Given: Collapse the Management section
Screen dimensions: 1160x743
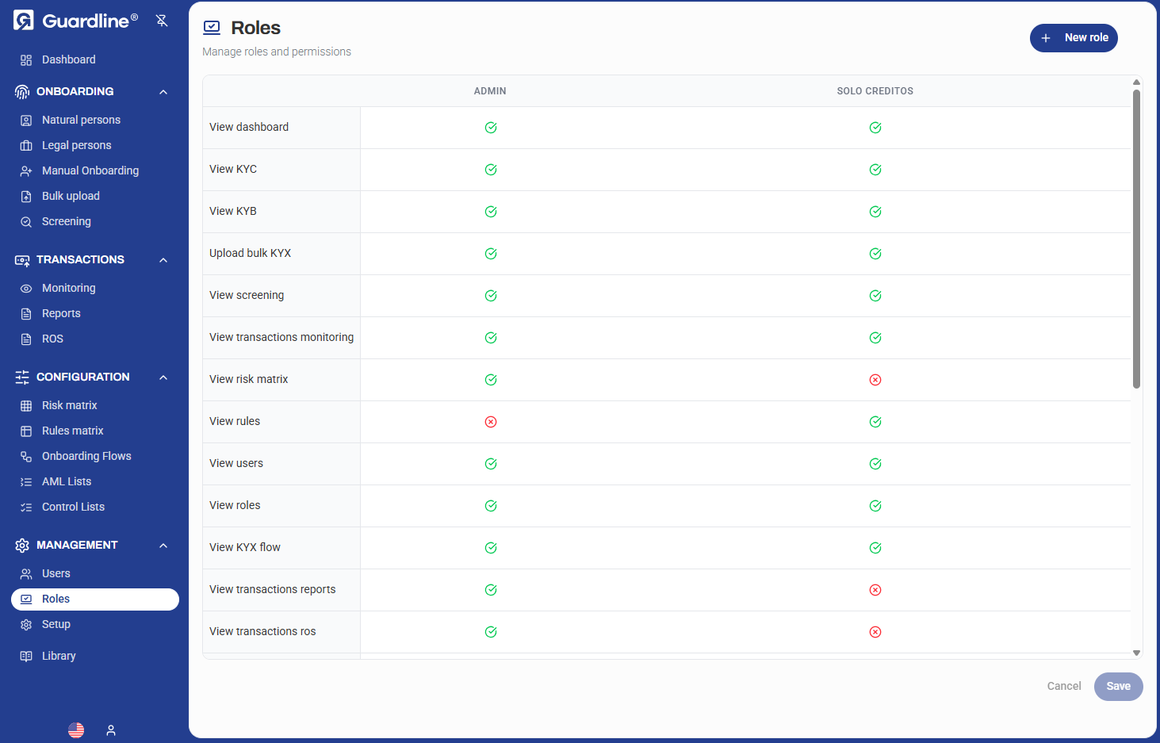Looking at the screenshot, I should point(163,546).
